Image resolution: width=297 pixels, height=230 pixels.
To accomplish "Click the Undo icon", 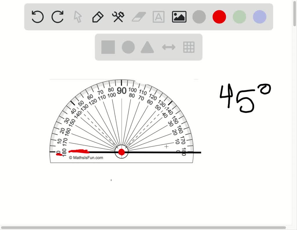I will tap(37, 17).
